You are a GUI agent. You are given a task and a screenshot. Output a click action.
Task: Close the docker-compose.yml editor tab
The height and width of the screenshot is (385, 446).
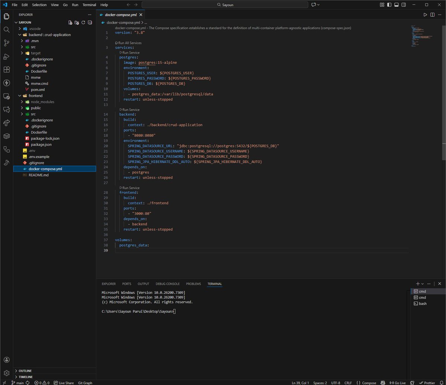tap(141, 15)
